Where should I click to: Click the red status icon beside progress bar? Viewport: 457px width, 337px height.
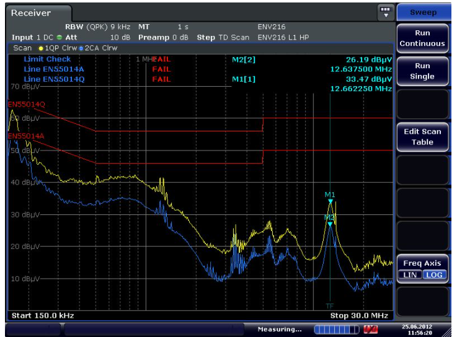point(370,330)
